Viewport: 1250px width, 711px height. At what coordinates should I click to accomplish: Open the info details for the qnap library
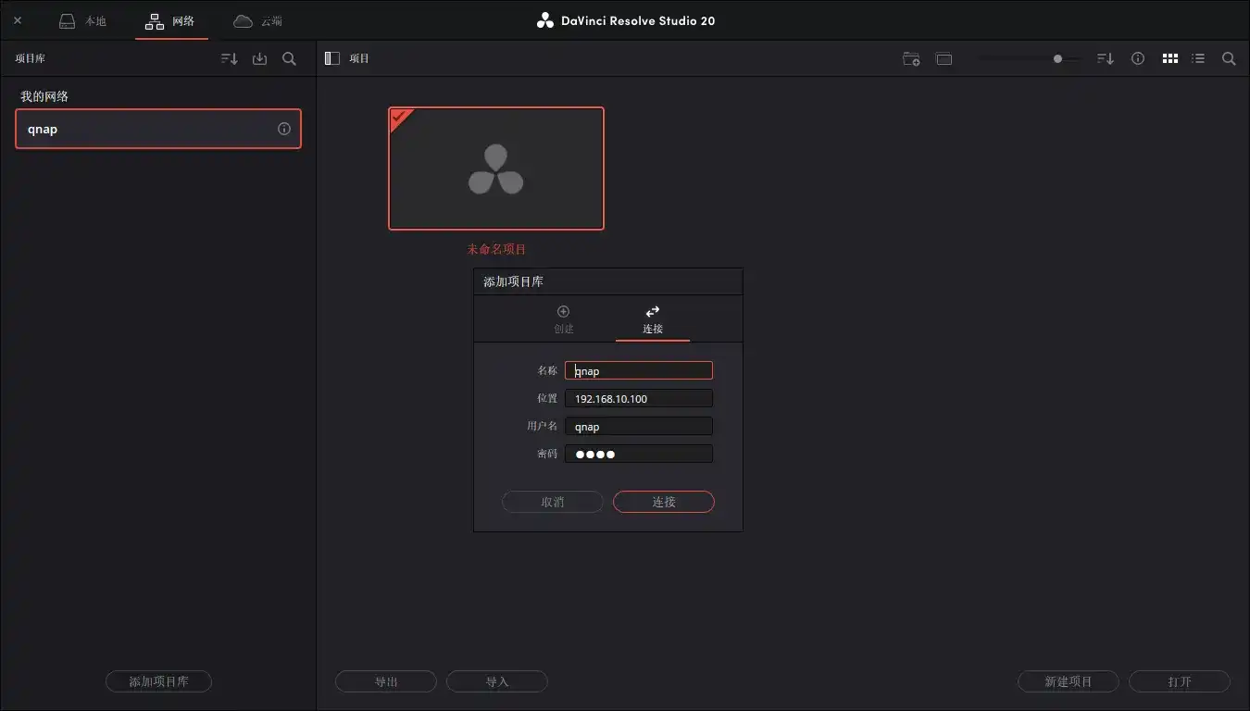tap(283, 129)
